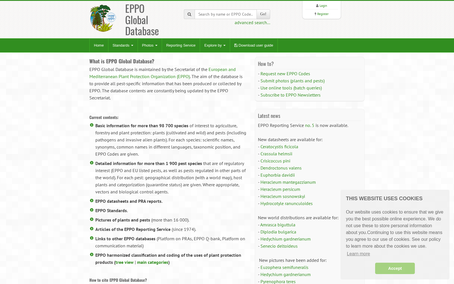This screenshot has height=284, width=454.
Task: Open the Heracleum persicum datasheet
Action: pyautogui.click(x=280, y=189)
